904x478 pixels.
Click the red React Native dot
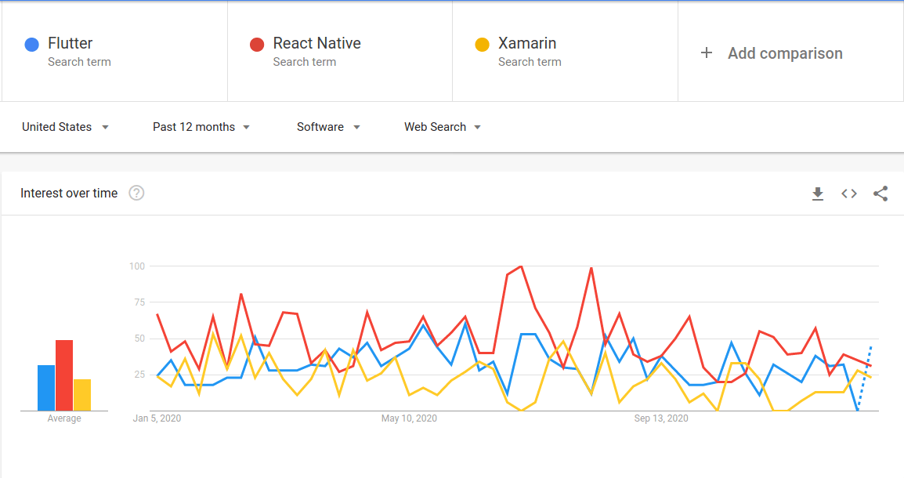(257, 45)
